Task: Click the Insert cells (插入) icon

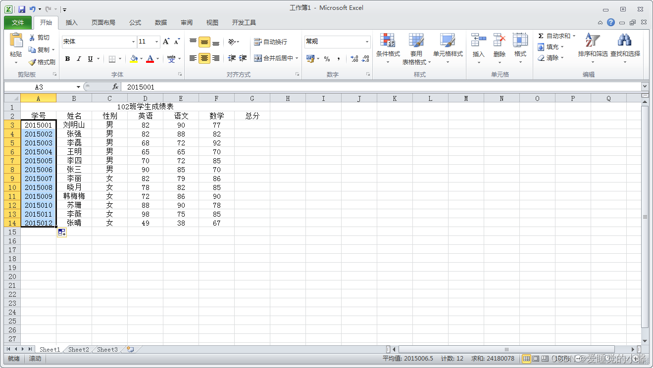Action: tap(478, 41)
